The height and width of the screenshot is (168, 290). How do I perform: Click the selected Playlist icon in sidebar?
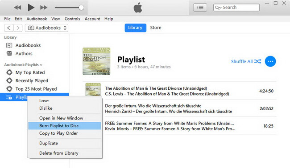point(8,97)
